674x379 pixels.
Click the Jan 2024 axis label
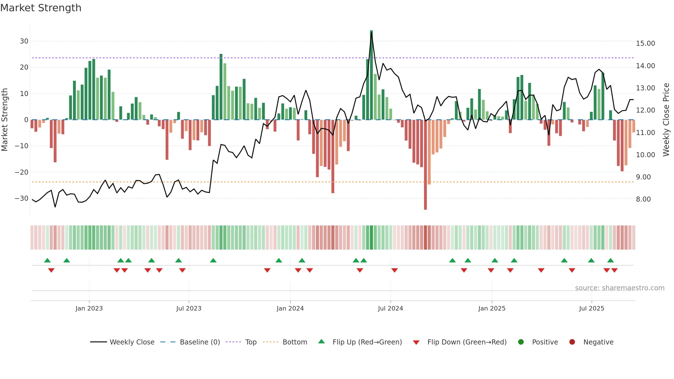(x=290, y=308)
